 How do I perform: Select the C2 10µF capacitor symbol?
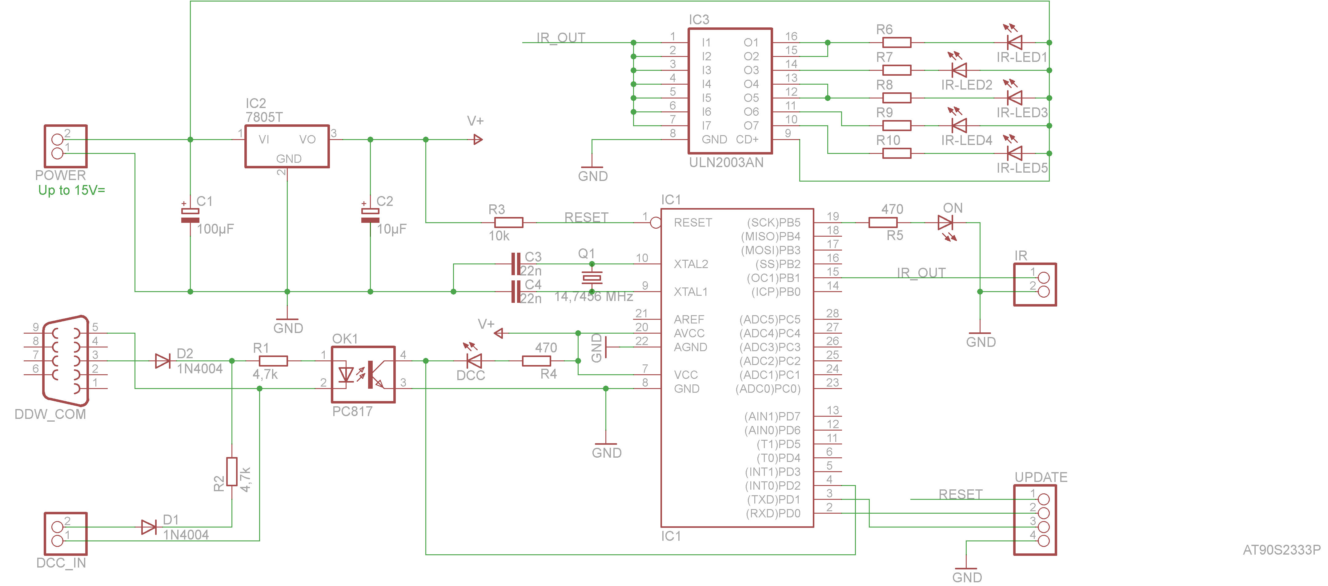[x=370, y=215]
